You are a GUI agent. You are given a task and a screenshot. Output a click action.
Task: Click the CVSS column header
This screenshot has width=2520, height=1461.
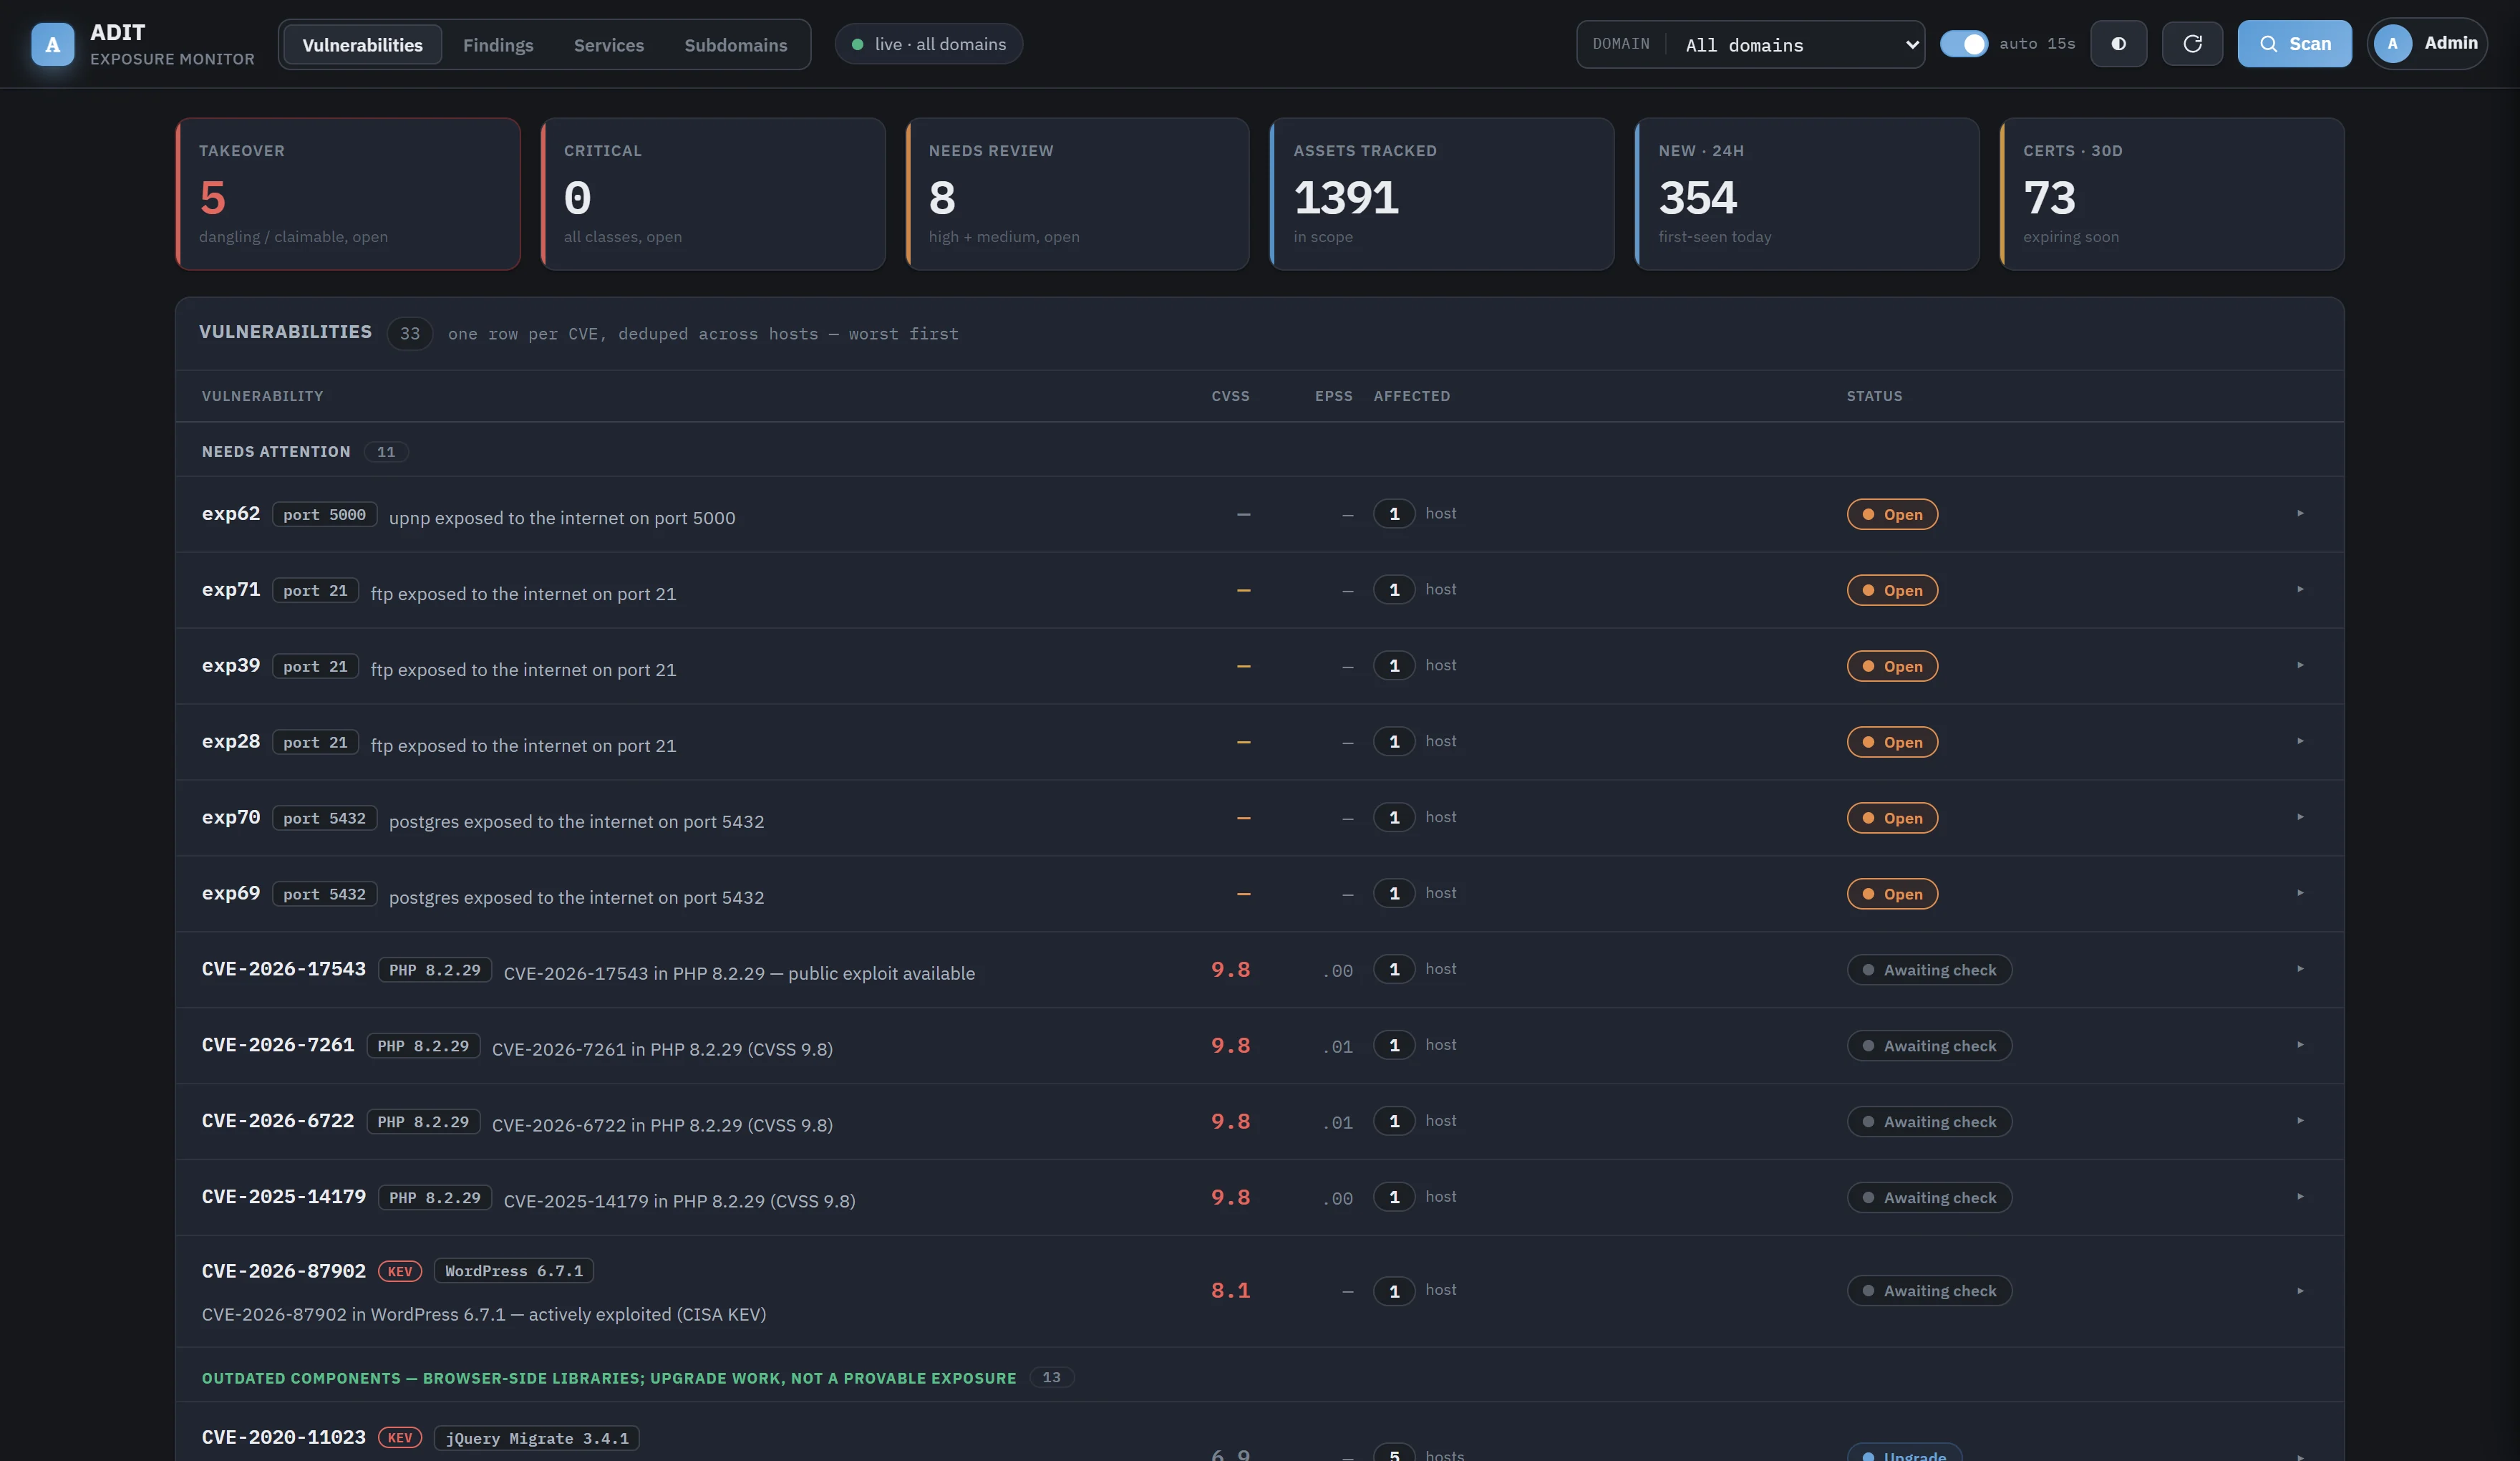[1230, 396]
